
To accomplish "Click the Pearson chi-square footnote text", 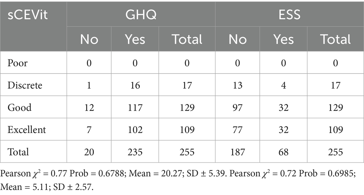I will [x=178, y=180].
